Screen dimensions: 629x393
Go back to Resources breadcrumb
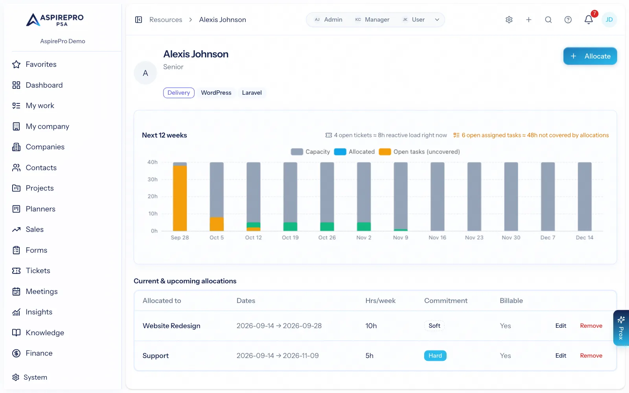[166, 20]
